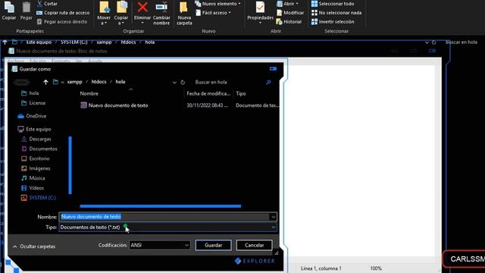Image resolution: width=485 pixels, height=273 pixels.
Task: Click No seleccionar nada
Action: click(x=336, y=13)
